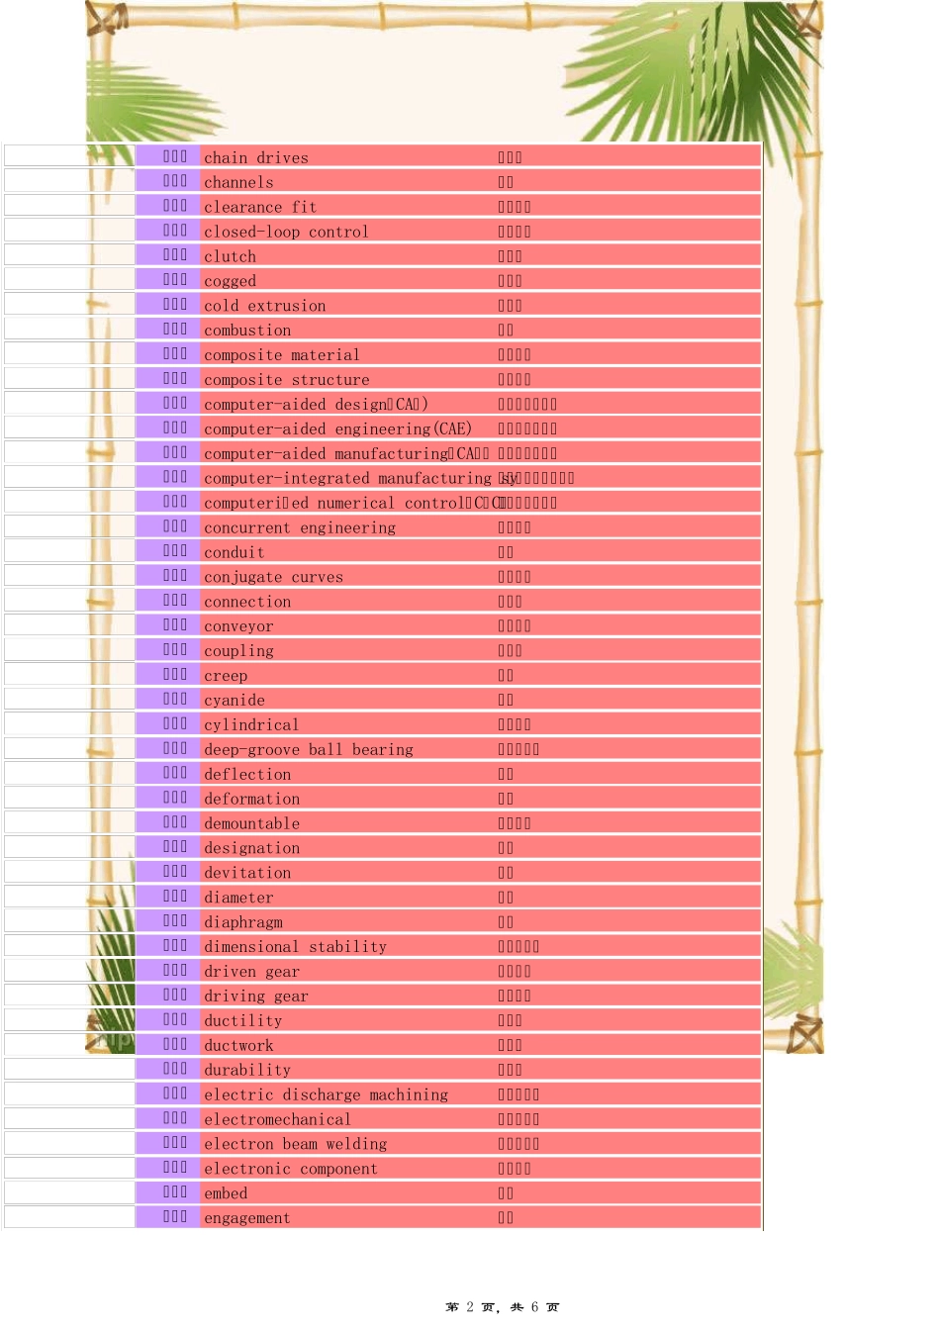Click the word 'conveyor'
The image size is (940, 1331).
(x=238, y=626)
